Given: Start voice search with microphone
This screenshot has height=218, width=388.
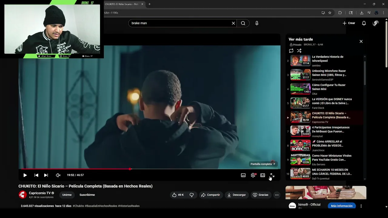Looking at the screenshot, I should coord(257,23).
